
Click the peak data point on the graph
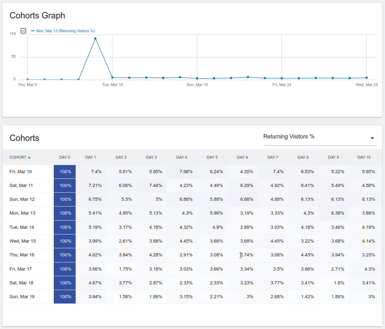pyautogui.click(x=95, y=39)
